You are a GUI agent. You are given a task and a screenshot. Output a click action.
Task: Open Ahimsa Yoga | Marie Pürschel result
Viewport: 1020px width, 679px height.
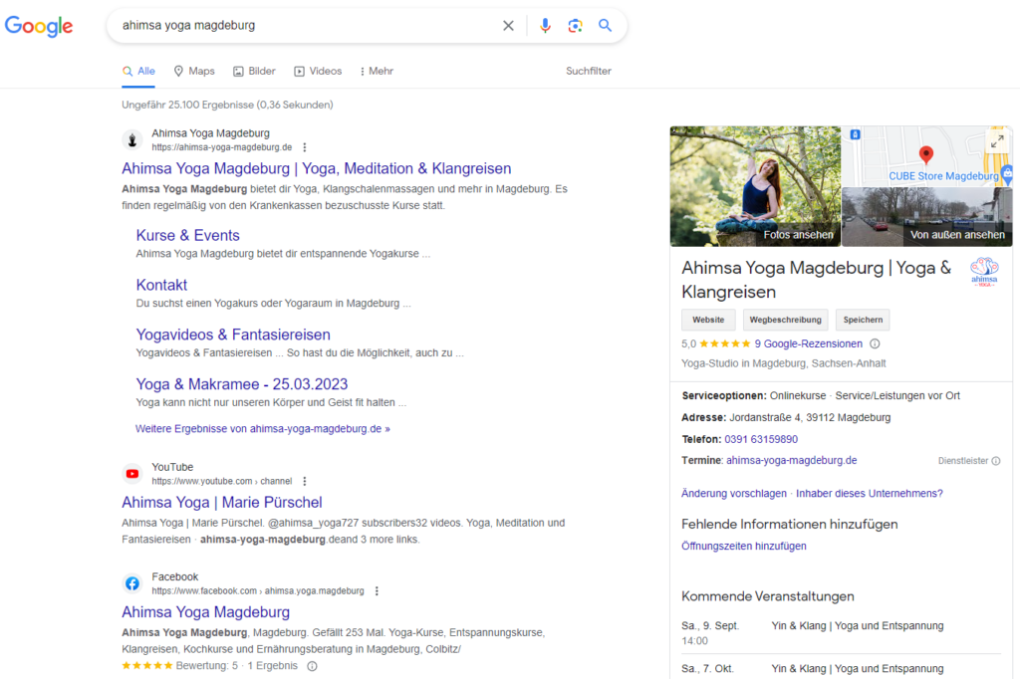(222, 502)
